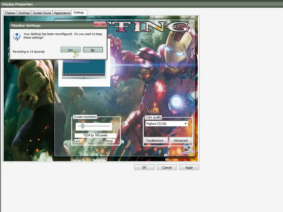Click the monitor preview thumbnail
The image size is (283, 212).
click(x=84, y=69)
